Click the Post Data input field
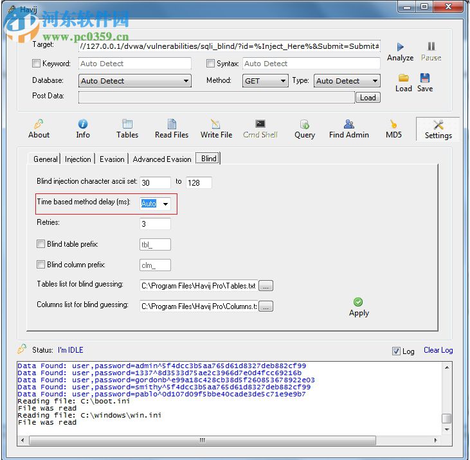Viewport: 470px width, 460px height. click(x=217, y=97)
